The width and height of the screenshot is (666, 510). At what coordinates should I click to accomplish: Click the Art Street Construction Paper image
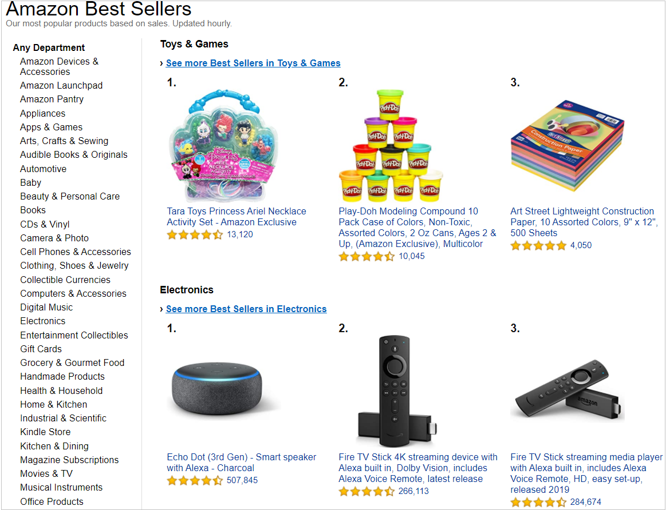tap(567, 145)
